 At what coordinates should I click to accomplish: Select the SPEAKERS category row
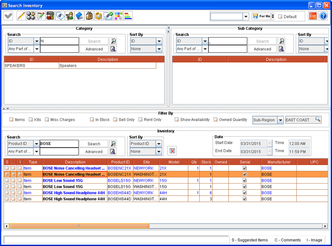80,66
